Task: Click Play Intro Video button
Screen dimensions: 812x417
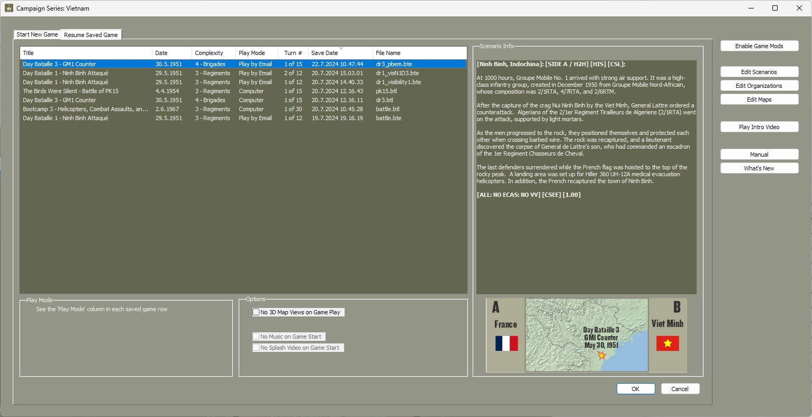Action: (x=759, y=127)
